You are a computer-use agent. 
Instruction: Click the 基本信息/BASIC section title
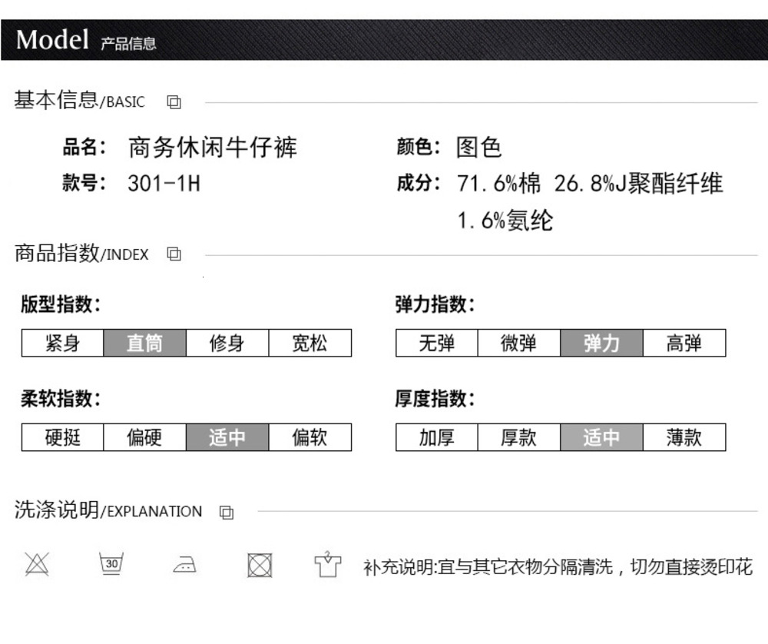[x=79, y=101]
